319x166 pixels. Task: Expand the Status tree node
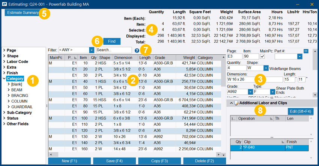click(4, 118)
